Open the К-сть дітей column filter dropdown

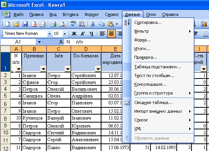click(204, 69)
